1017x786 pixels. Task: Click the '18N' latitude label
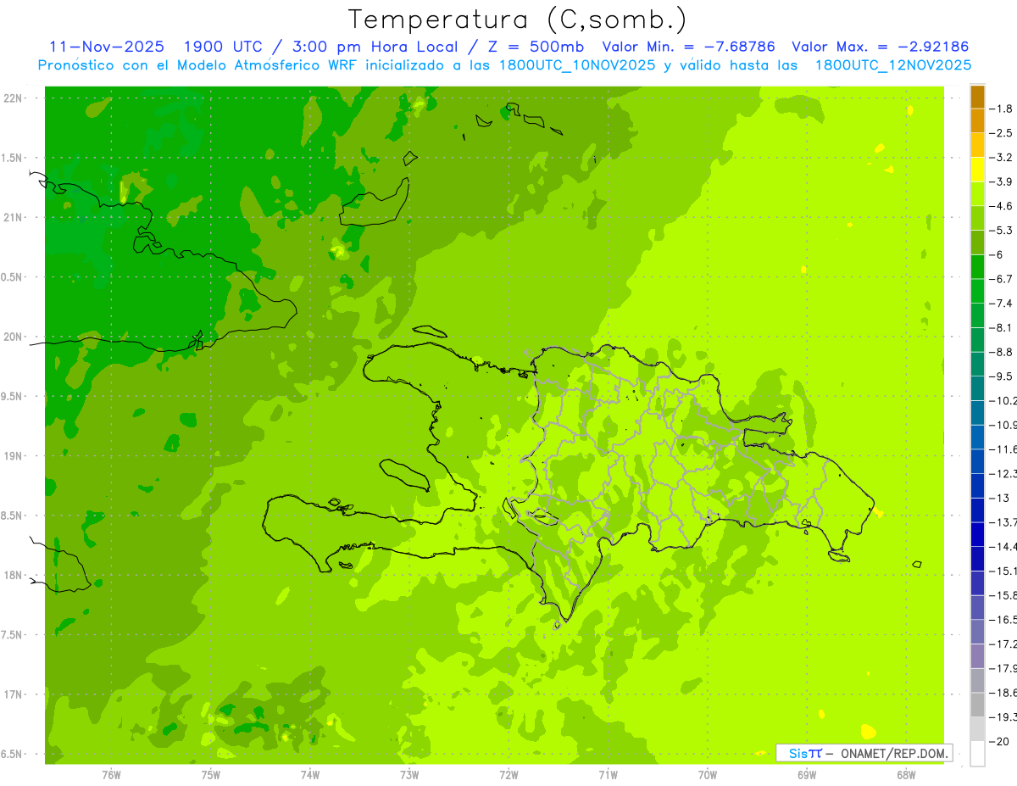pos(14,576)
